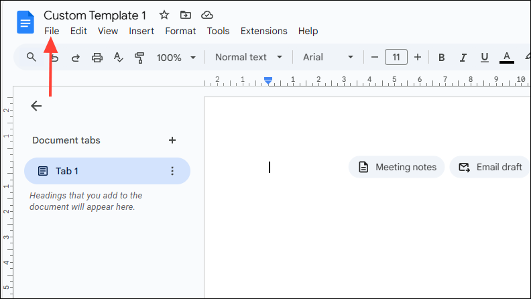The width and height of the screenshot is (531, 299).
Task: Open the zoom level 100% dropdown
Action: (x=177, y=58)
